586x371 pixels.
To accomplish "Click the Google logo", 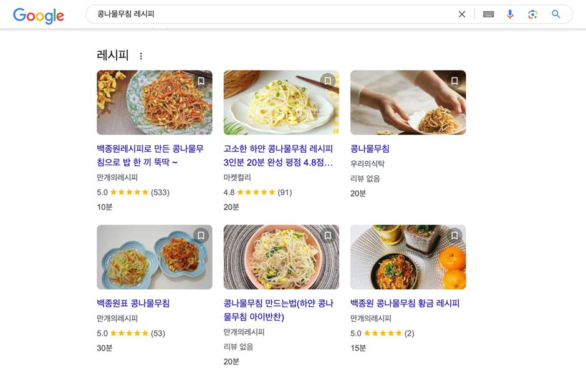I will 39,15.
